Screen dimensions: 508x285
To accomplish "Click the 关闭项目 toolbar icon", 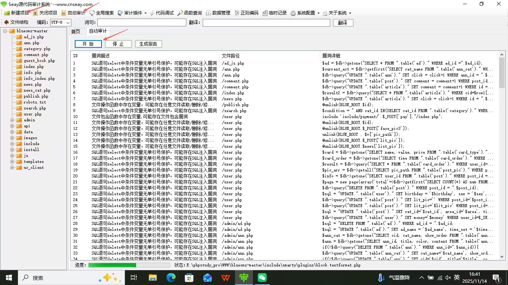I will tap(35, 13).
